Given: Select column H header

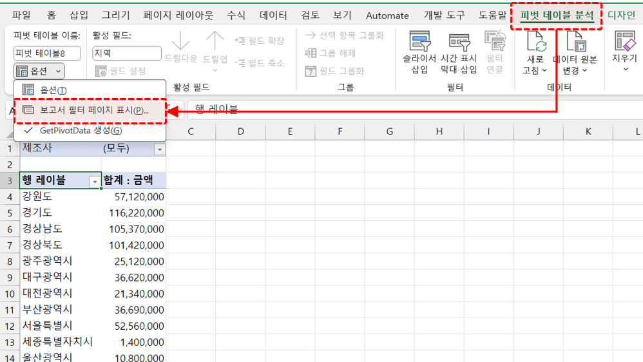Looking at the screenshot, I should coord(439,131).
